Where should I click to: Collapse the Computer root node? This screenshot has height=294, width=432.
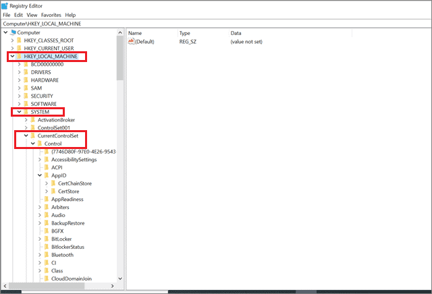[5, 32]
